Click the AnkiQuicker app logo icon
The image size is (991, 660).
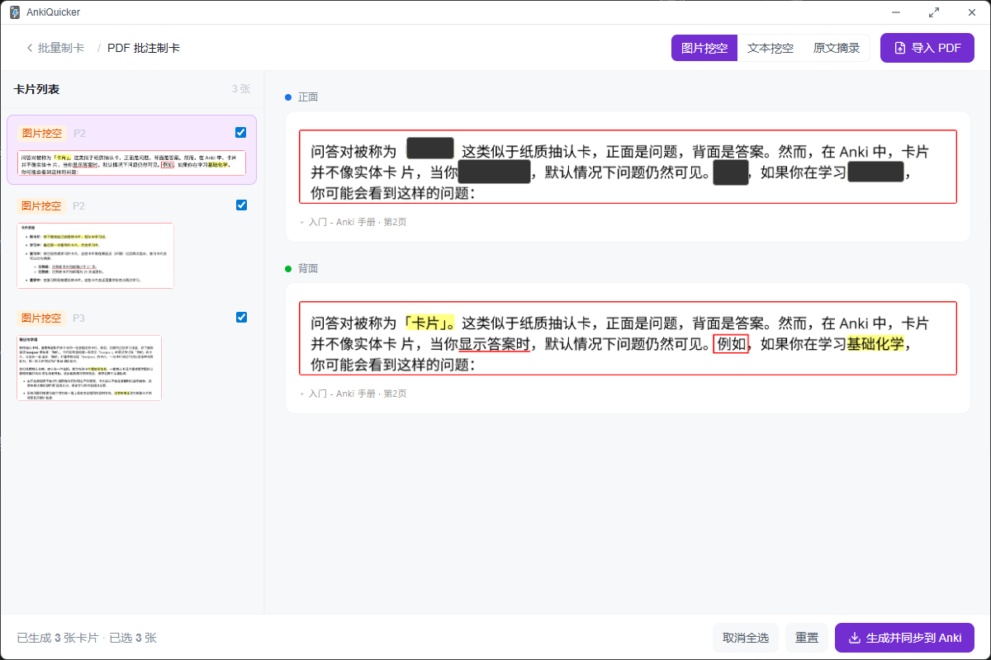point(15,12)
